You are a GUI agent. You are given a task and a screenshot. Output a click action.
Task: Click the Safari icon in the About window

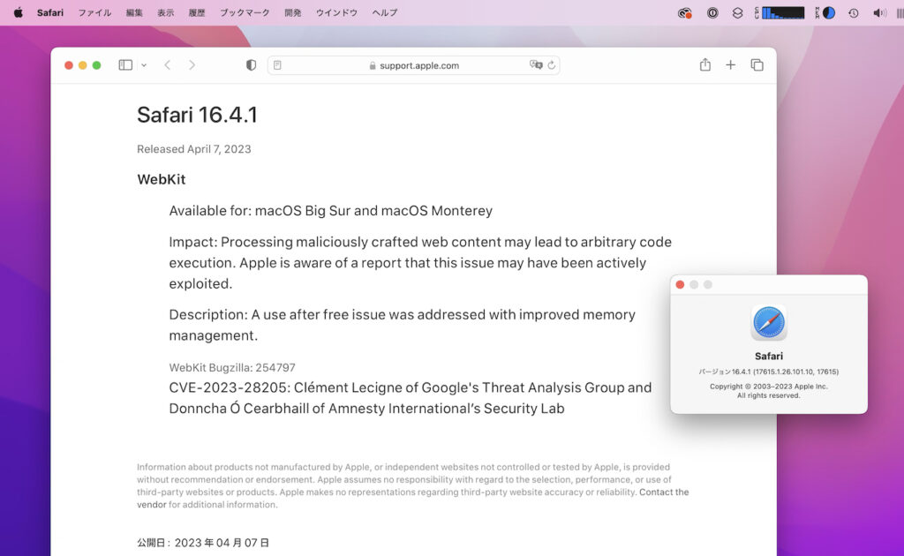[x=768, y=324]
